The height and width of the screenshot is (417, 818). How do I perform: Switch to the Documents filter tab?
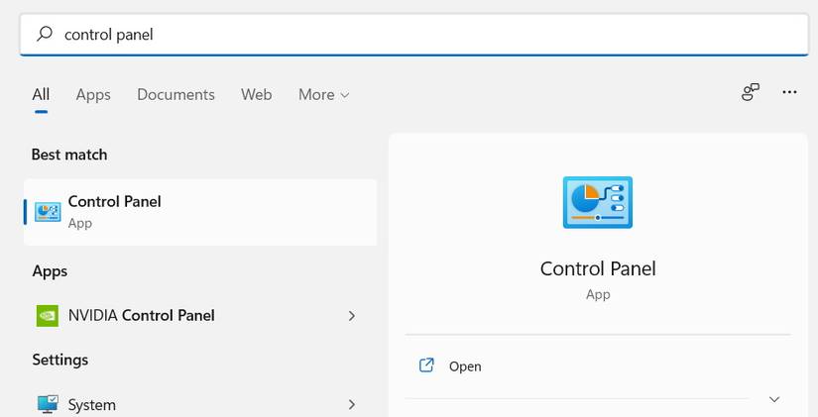pyautogui.click(x=175, y=95)
